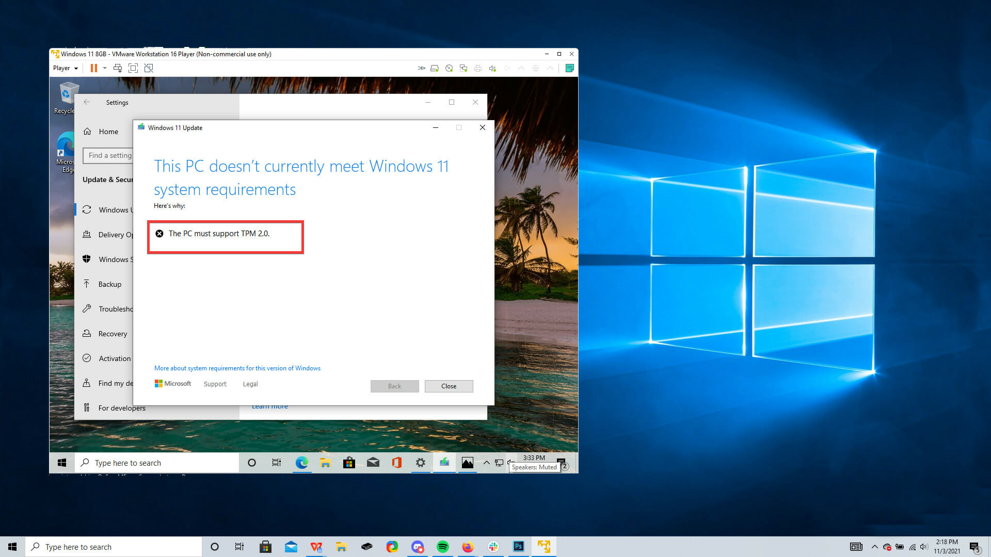991x557 pixels.
Task: Unmute the guest machine speakers
Action: click(510, 463)
